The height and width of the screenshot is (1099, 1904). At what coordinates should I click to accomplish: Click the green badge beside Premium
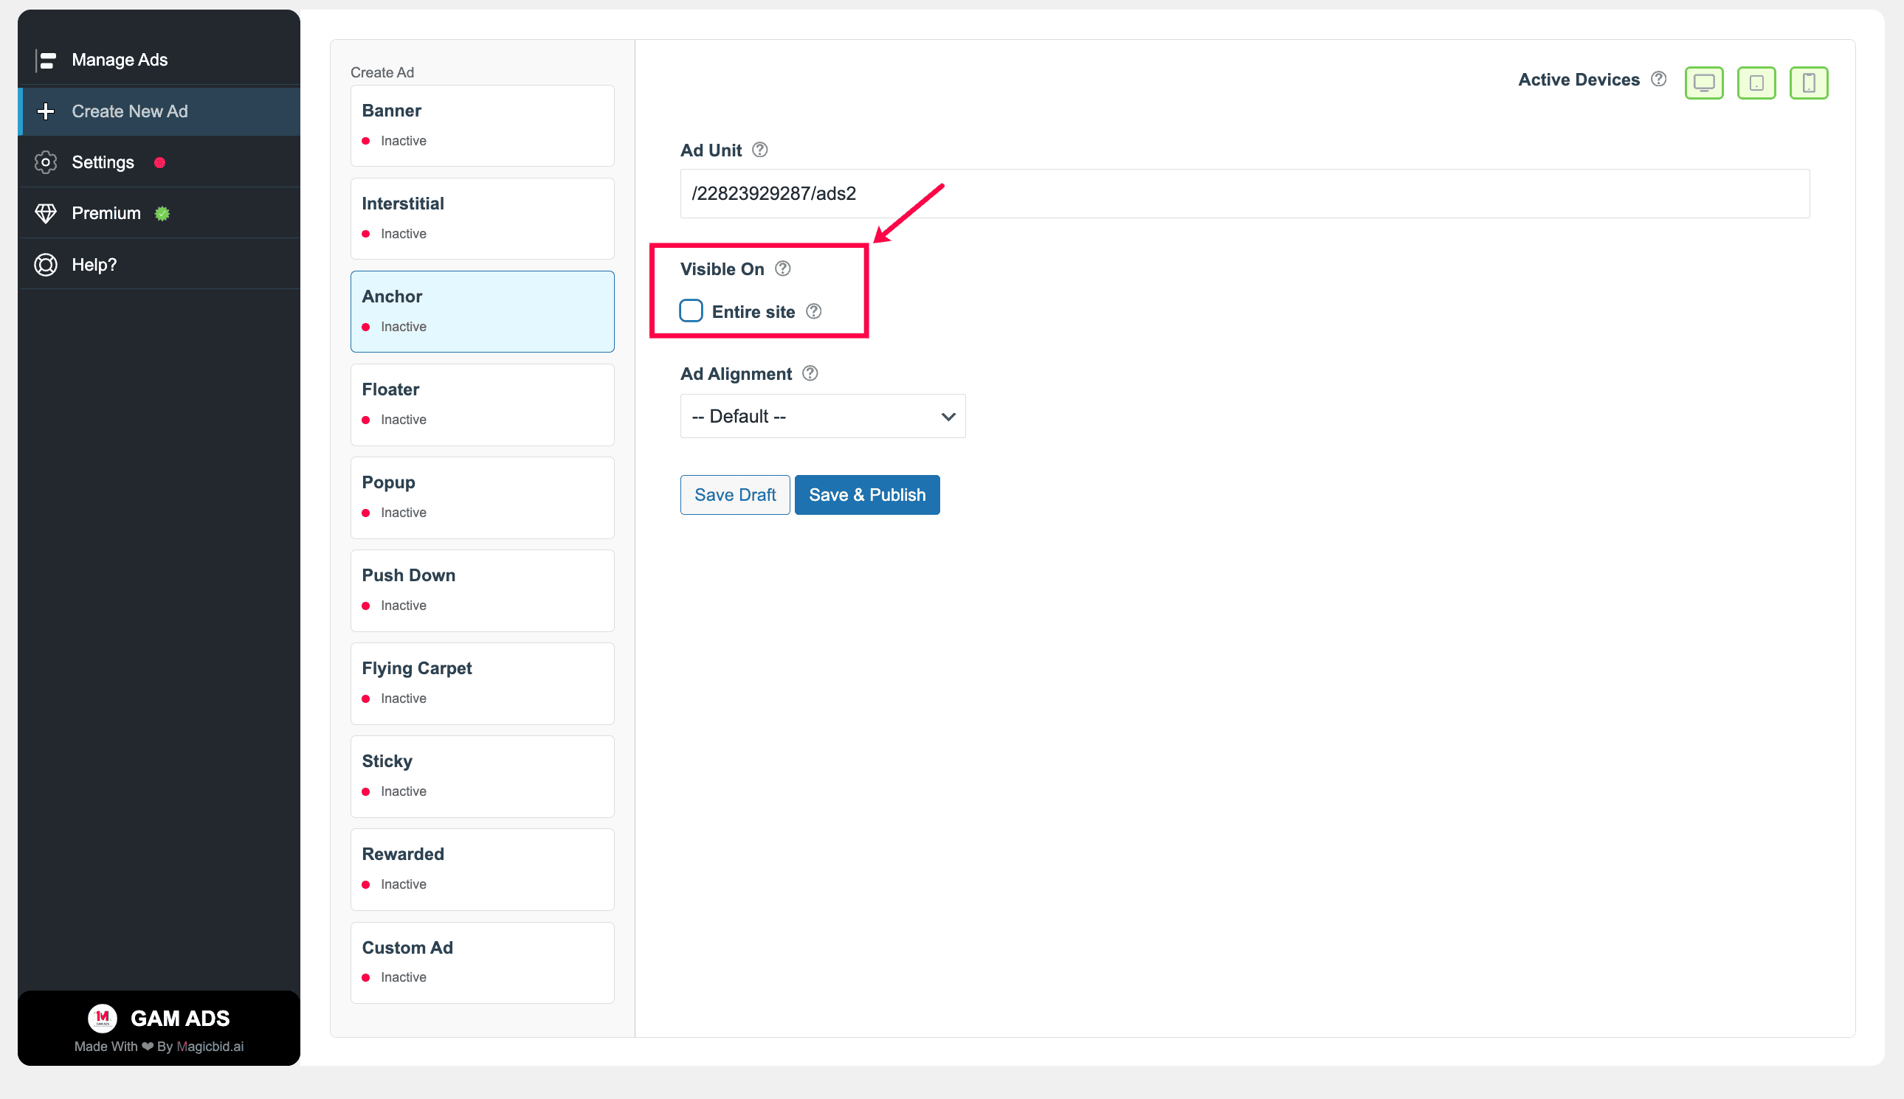[162, 214]
